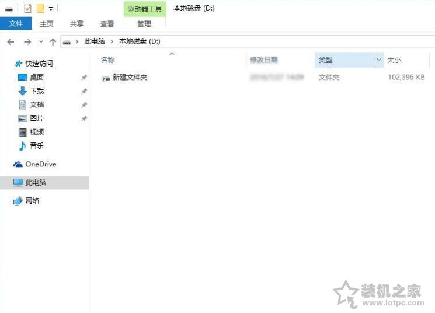The height and width of the screenshot is (313, 435).
Task: Click the blurred modified date cell
Action: [277, 77]
